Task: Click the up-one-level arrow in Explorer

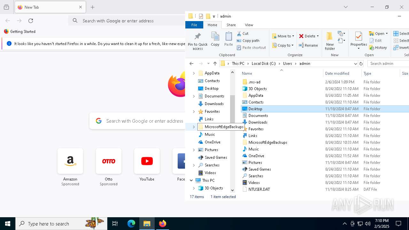Action: pyautogui.click(x=215, y=64)
